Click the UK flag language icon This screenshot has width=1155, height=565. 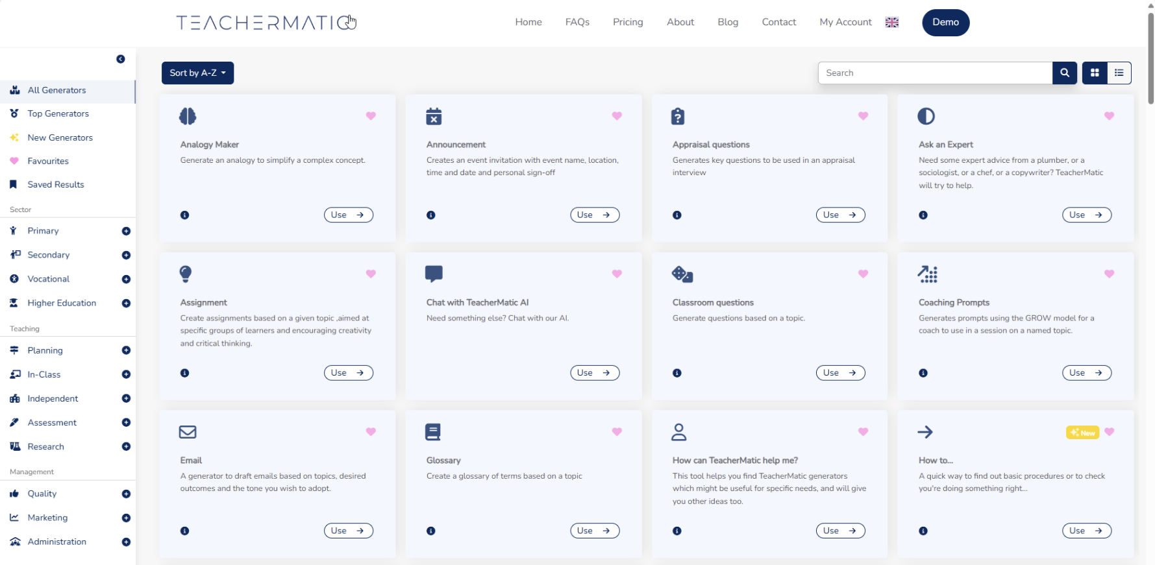(x=892, y=22)
